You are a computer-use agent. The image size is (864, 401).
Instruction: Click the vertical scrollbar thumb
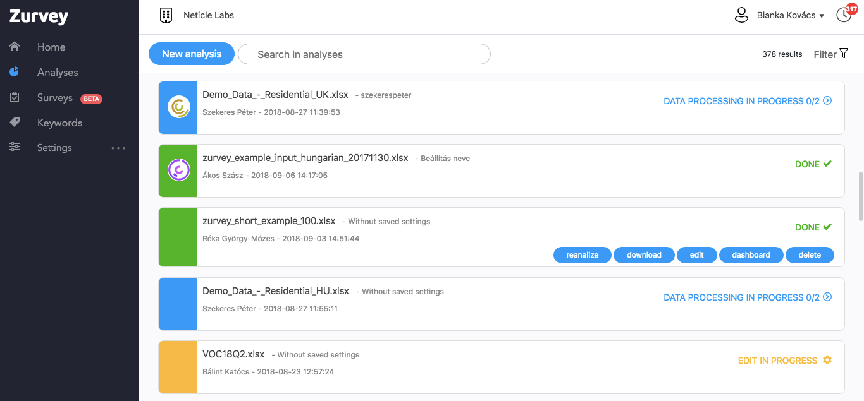pyautogui.click(x=860, y=196)
